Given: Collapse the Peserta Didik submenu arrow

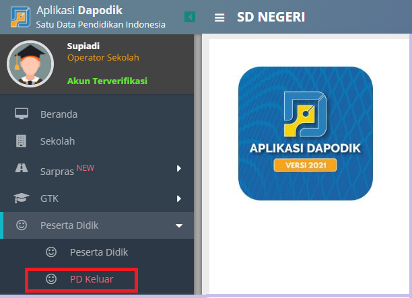Looking at the screenshot, I should point(179,225).
